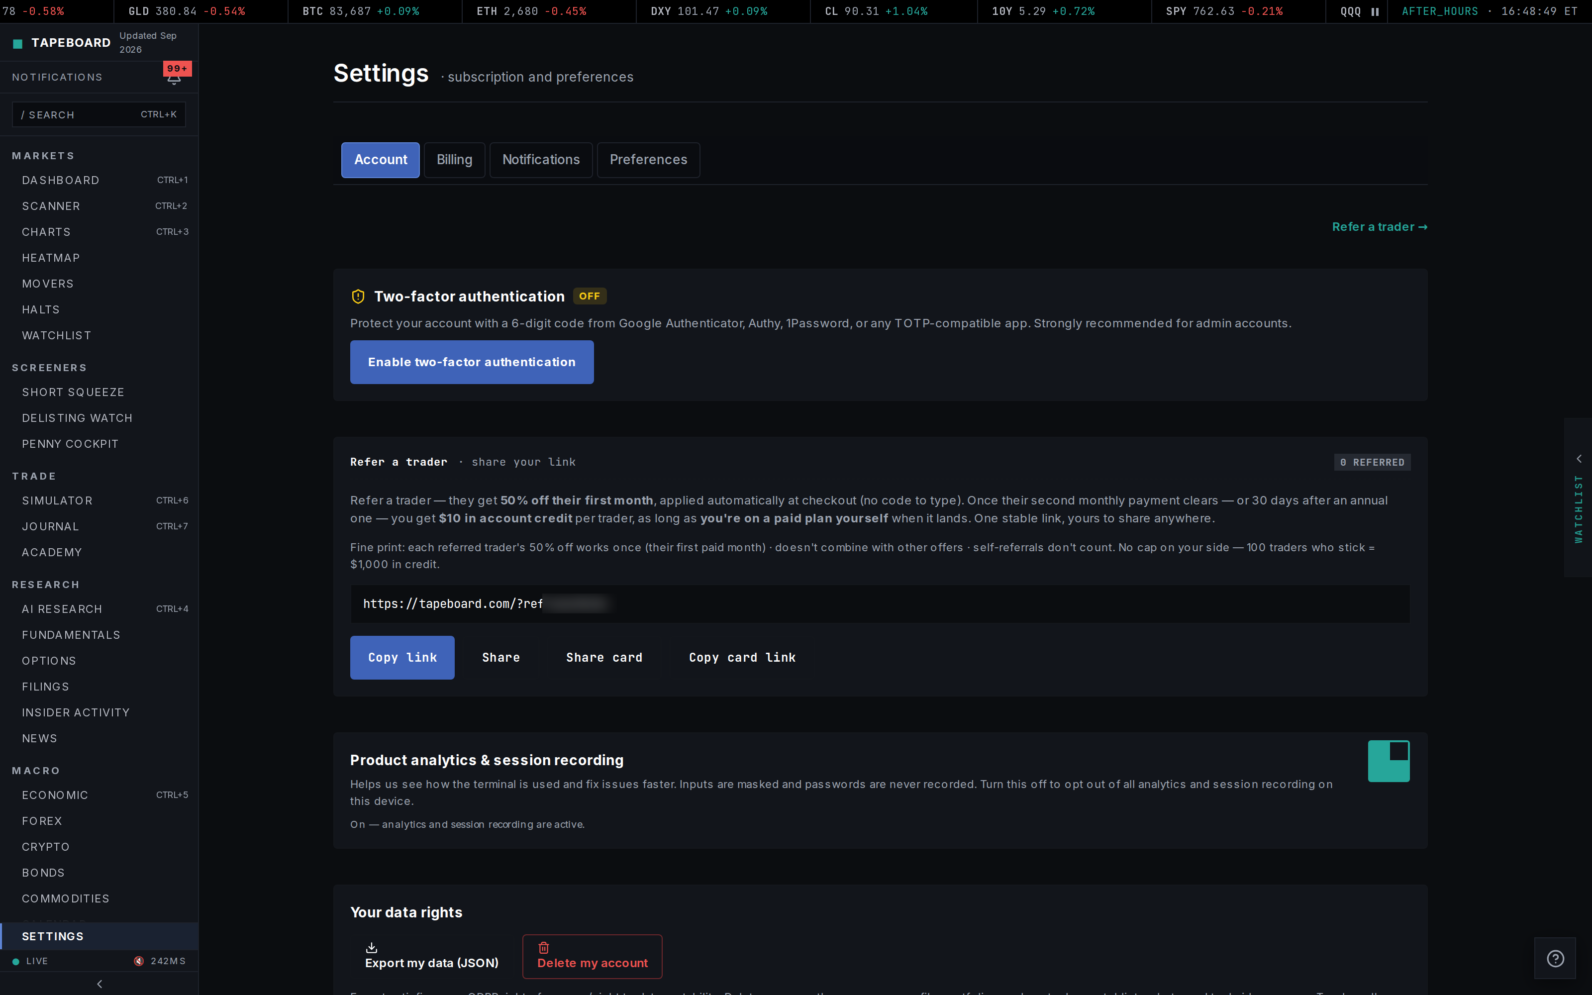Select Settings in the sidebar
The height and width of the screenshot is (995, 1592).
[99, 936]
